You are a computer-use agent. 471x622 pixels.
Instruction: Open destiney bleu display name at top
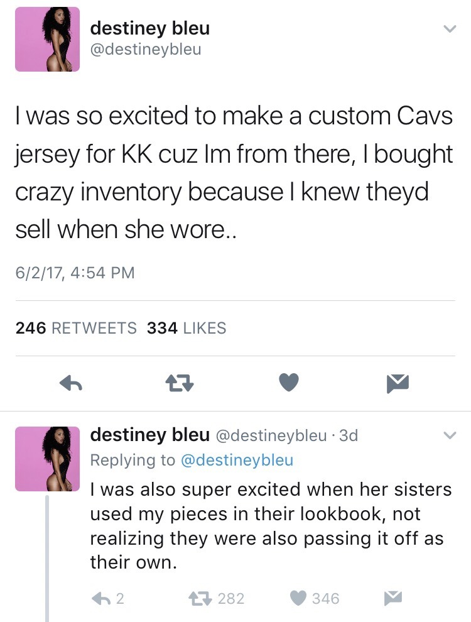point(150,28)
